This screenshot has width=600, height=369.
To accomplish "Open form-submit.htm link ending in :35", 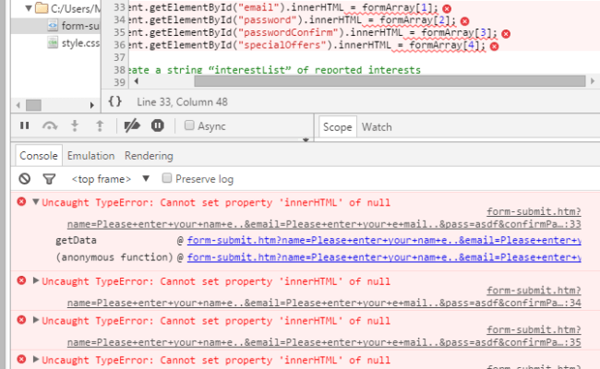I will [324, 342].
